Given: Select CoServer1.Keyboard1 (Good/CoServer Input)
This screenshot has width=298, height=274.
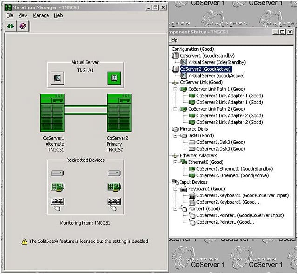Looking at the screenshot, I should [x=243, y=195].
